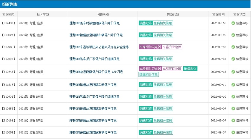251x140 pixels.
Task: Click 隐瞒相关信息 tag in row 810054
Action: 163,132
